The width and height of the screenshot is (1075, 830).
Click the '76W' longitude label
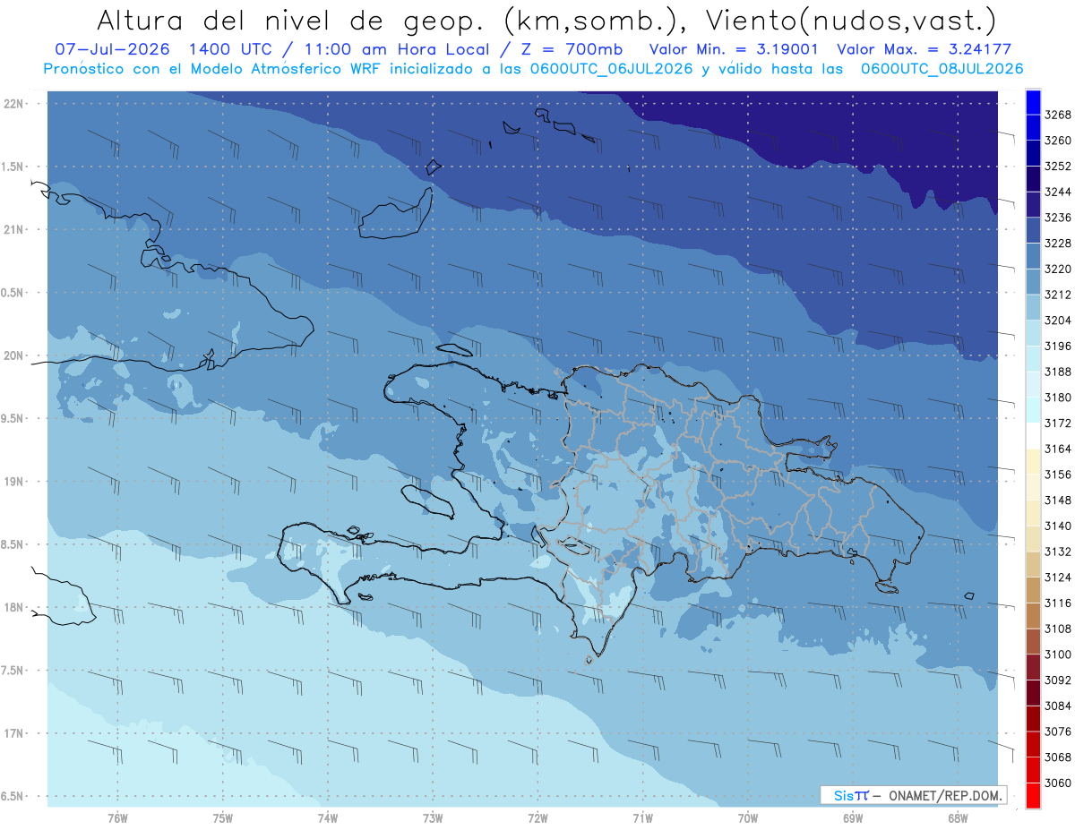coord(117,817)
